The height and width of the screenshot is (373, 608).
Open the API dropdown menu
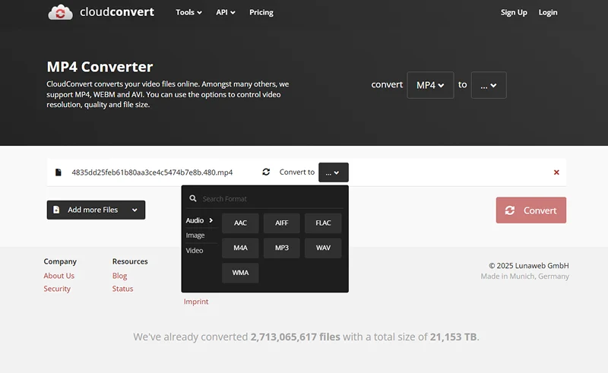(226, 12)
